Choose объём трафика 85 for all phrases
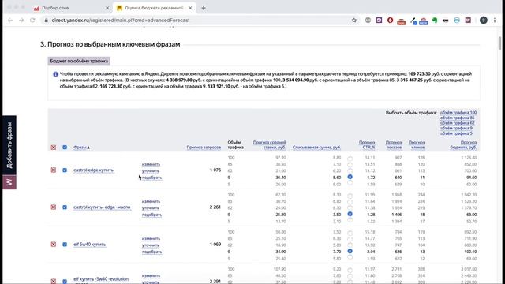The image size is (505, 284). pyautogui.click(x=458, y=118)
